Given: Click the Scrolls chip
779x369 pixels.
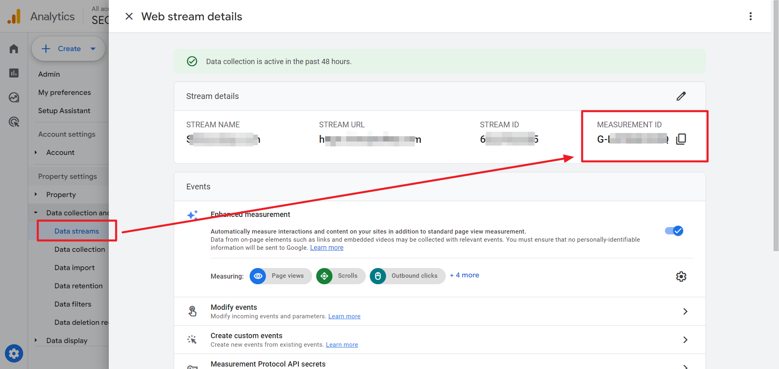Looking at the screenshot, I should click(341, 276).
